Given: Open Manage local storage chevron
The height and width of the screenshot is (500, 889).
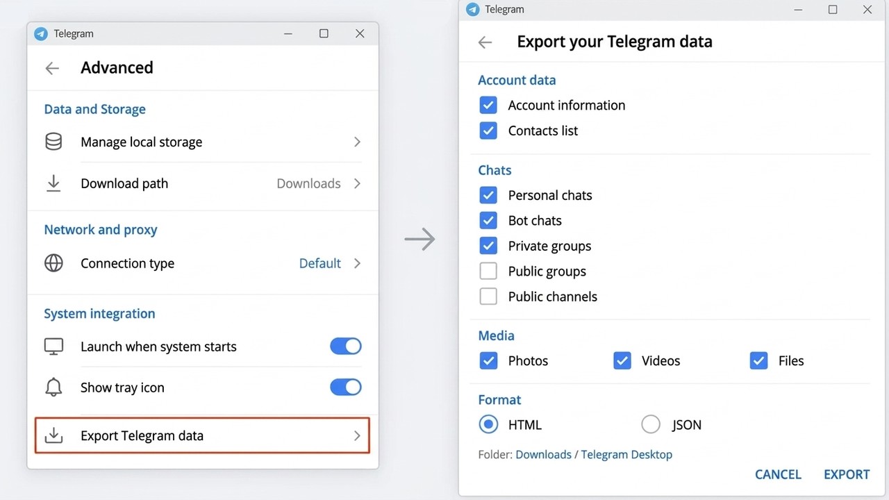Looking at the screenshot, I should (x=357, y=142).
